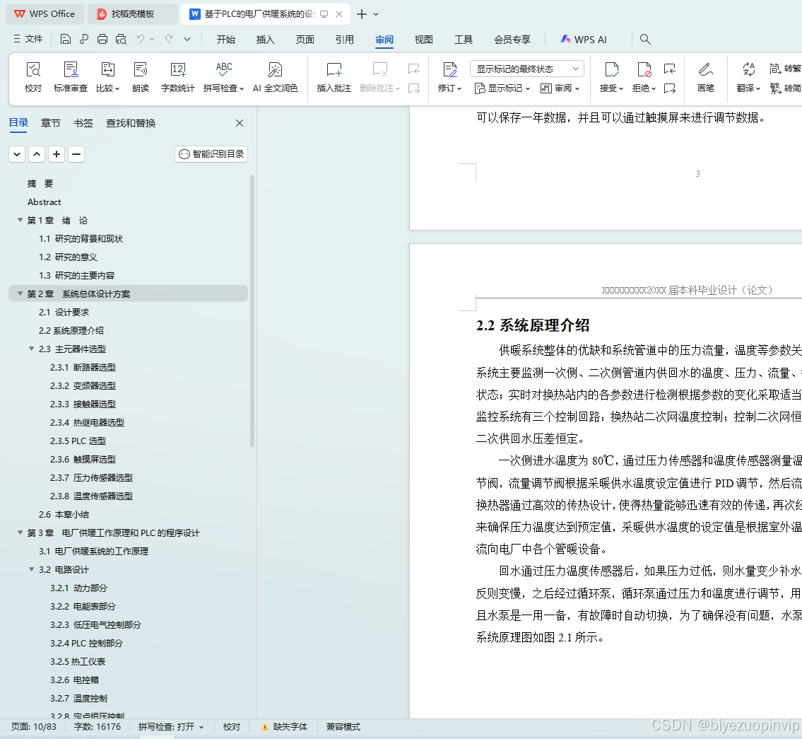Screen dimensions: 802x739
Task: Expand all outline levels down-arrow button
Action: (17, 154)
